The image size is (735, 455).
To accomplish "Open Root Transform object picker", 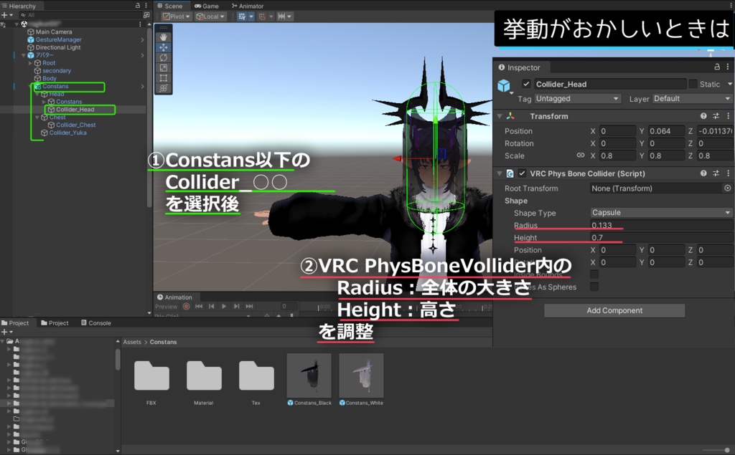I will click(x=727, y=188).
